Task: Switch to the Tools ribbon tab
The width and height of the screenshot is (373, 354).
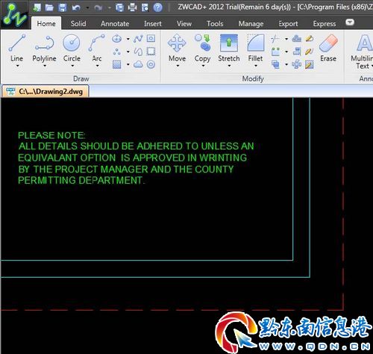Action: click(x=215, y=24)
